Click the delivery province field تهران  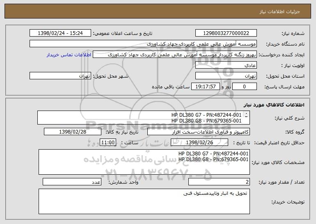pyautogui.click(x=226, y=76)
